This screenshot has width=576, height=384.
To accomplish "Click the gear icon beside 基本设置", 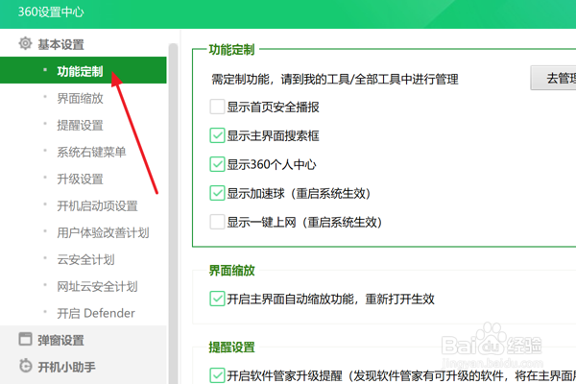I will click(x=25, y=44).
